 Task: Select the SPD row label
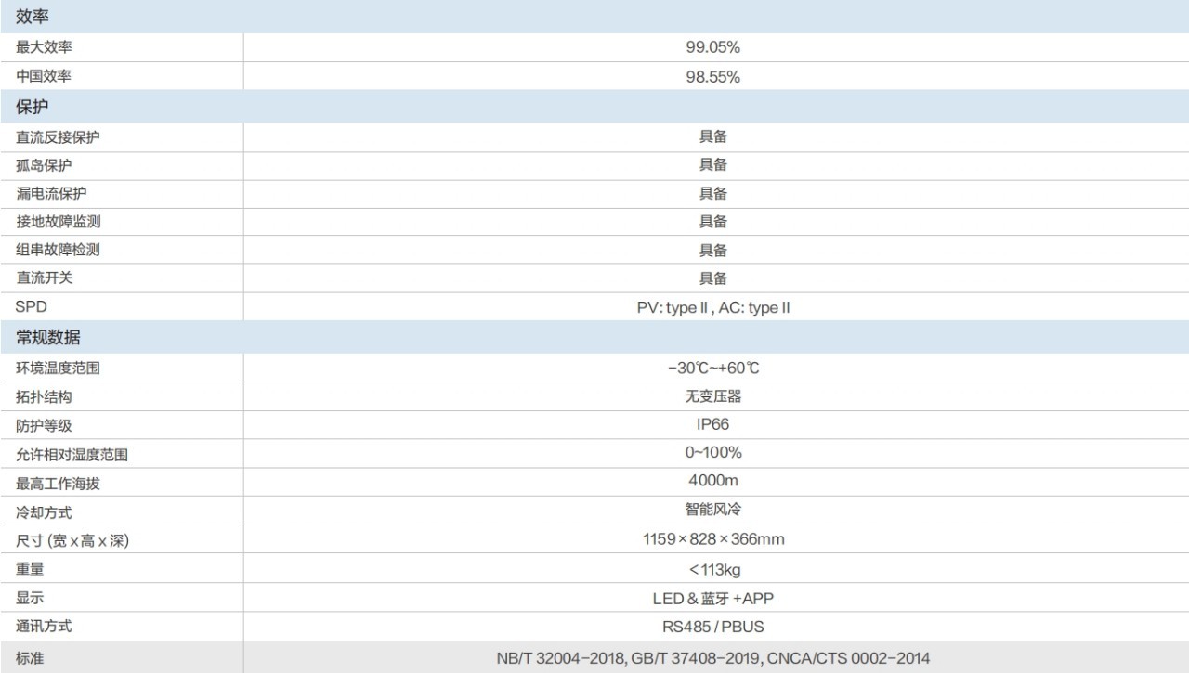coord(31,307)
